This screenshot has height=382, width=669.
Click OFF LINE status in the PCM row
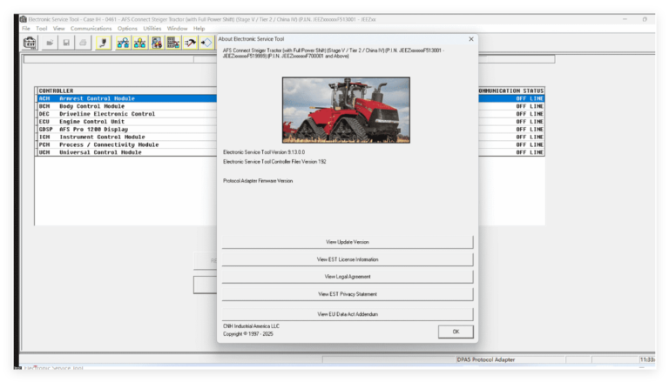pyautogui.click(x=530, y=144)
